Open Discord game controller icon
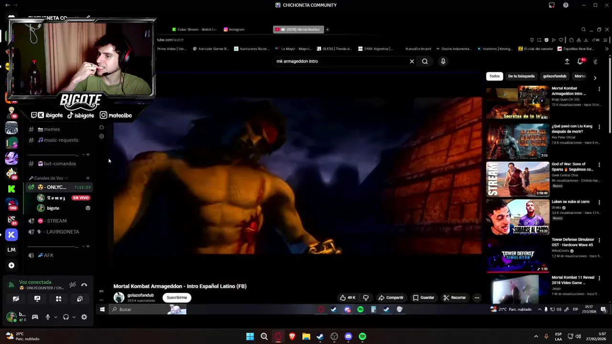Viewport: 612px width, 344px height. tap(35, 317)
